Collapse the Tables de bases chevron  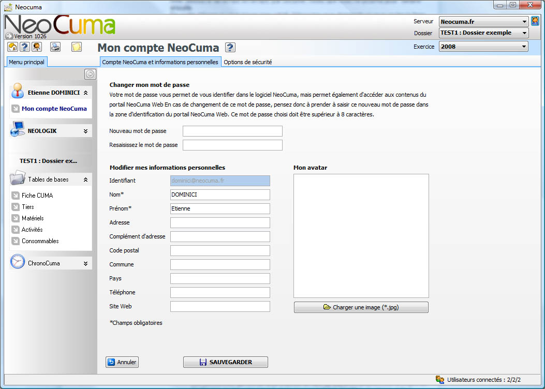click(x=85, y=179)
